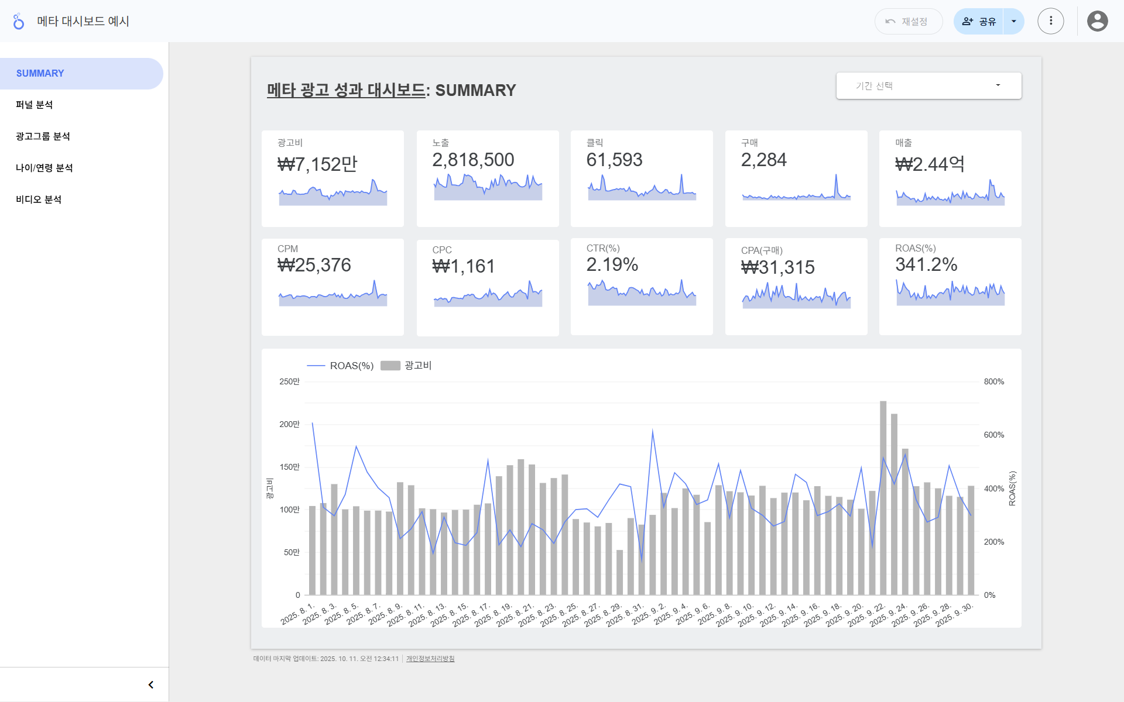This screenshot has width=1124, height=702.
Task: Click the 공유 share button
Action: point(979,22)
